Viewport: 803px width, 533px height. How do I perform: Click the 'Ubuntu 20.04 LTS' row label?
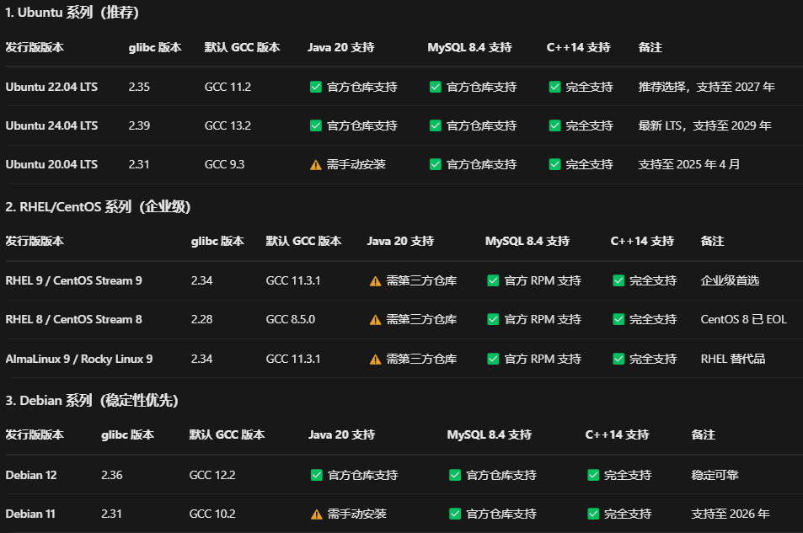[x=51, y=164]
